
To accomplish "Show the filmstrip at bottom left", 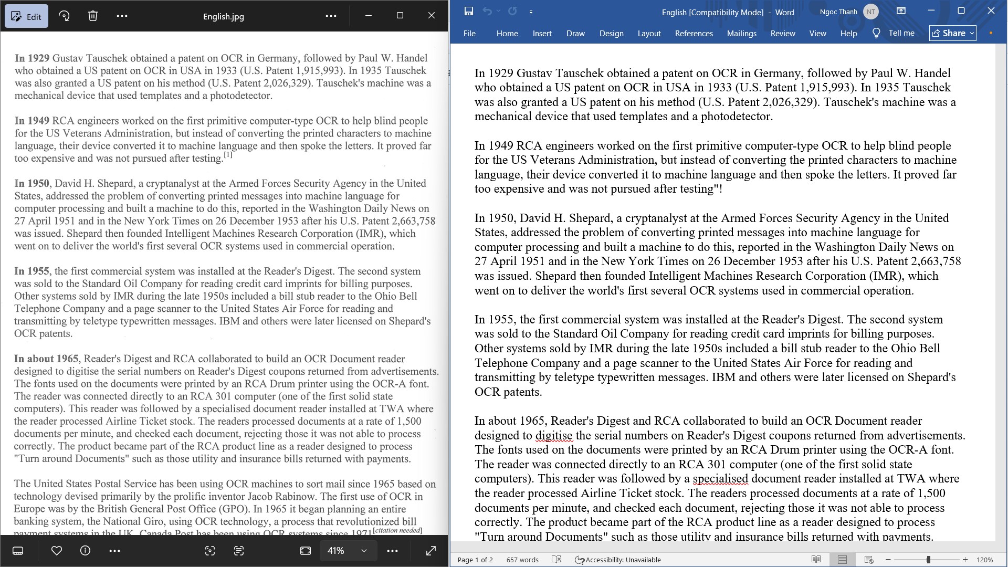I will [18, 551].
